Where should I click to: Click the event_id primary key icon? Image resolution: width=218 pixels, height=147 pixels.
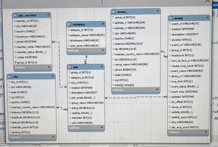[x=170, y=24]
